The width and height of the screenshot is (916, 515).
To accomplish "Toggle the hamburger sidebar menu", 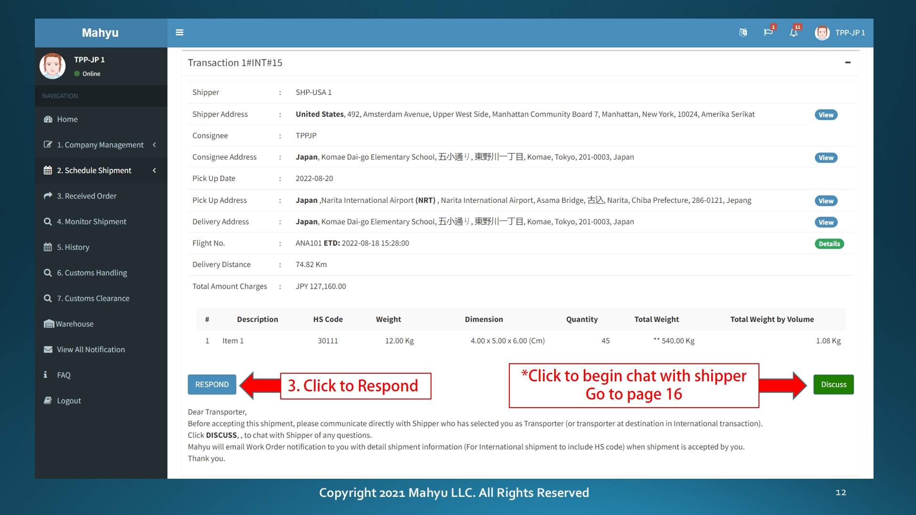I will [x=179, y=32].
